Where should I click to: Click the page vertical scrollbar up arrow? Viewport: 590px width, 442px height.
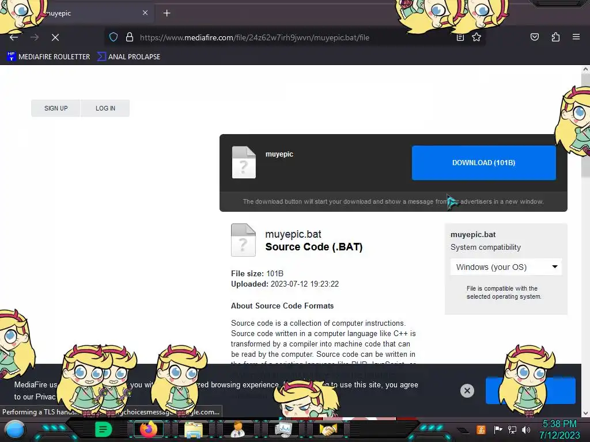[x=585, y=70]
